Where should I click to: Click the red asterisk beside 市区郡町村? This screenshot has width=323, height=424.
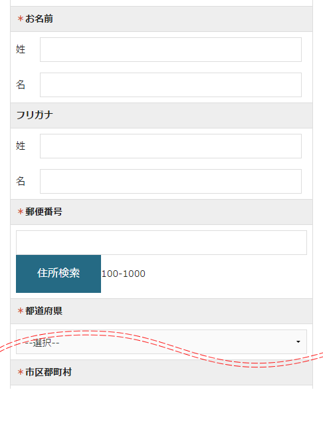pos(21,372)
